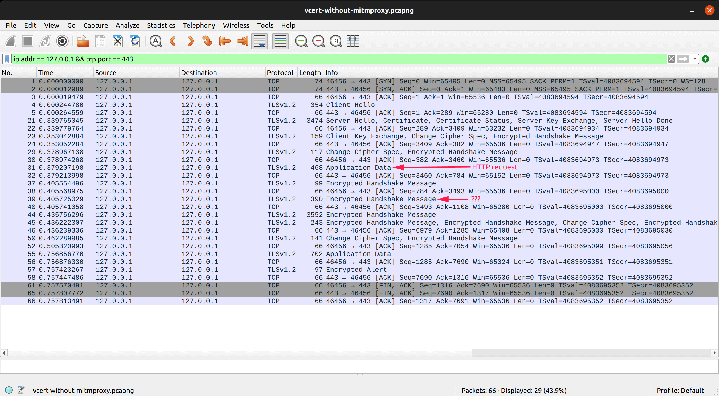Sort by the Destination column header
The width and height of the screenshot is (719, 396).
[x=222, y=72]
